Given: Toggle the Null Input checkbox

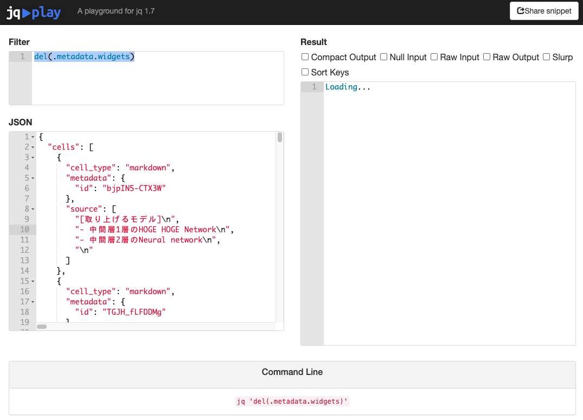Looking at the screenshot, I should tap(384, 57).
